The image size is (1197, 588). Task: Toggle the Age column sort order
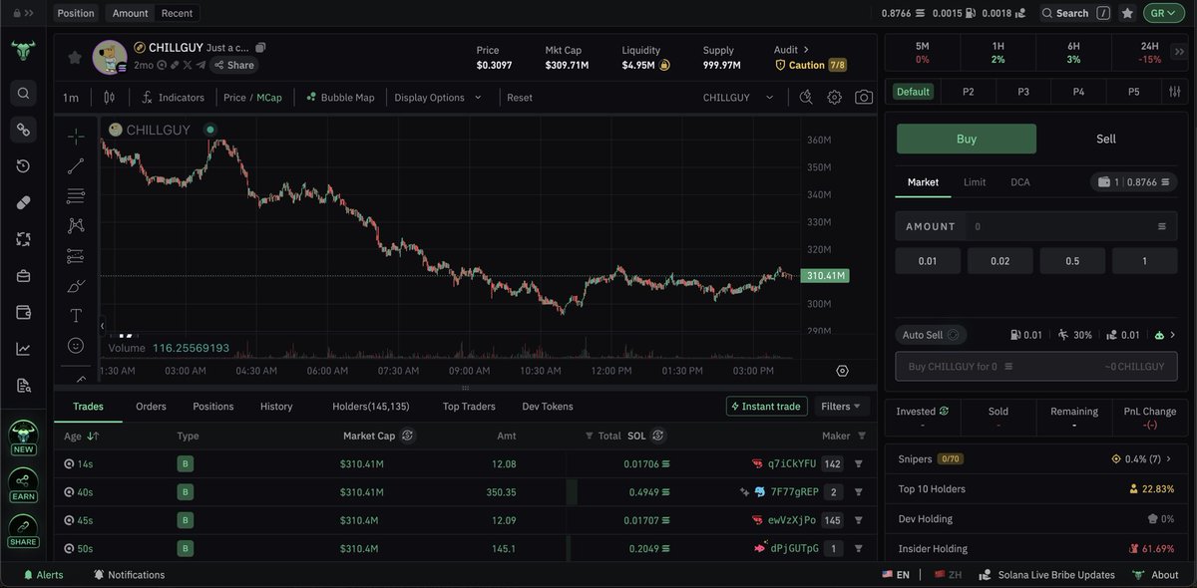[93, 436]
